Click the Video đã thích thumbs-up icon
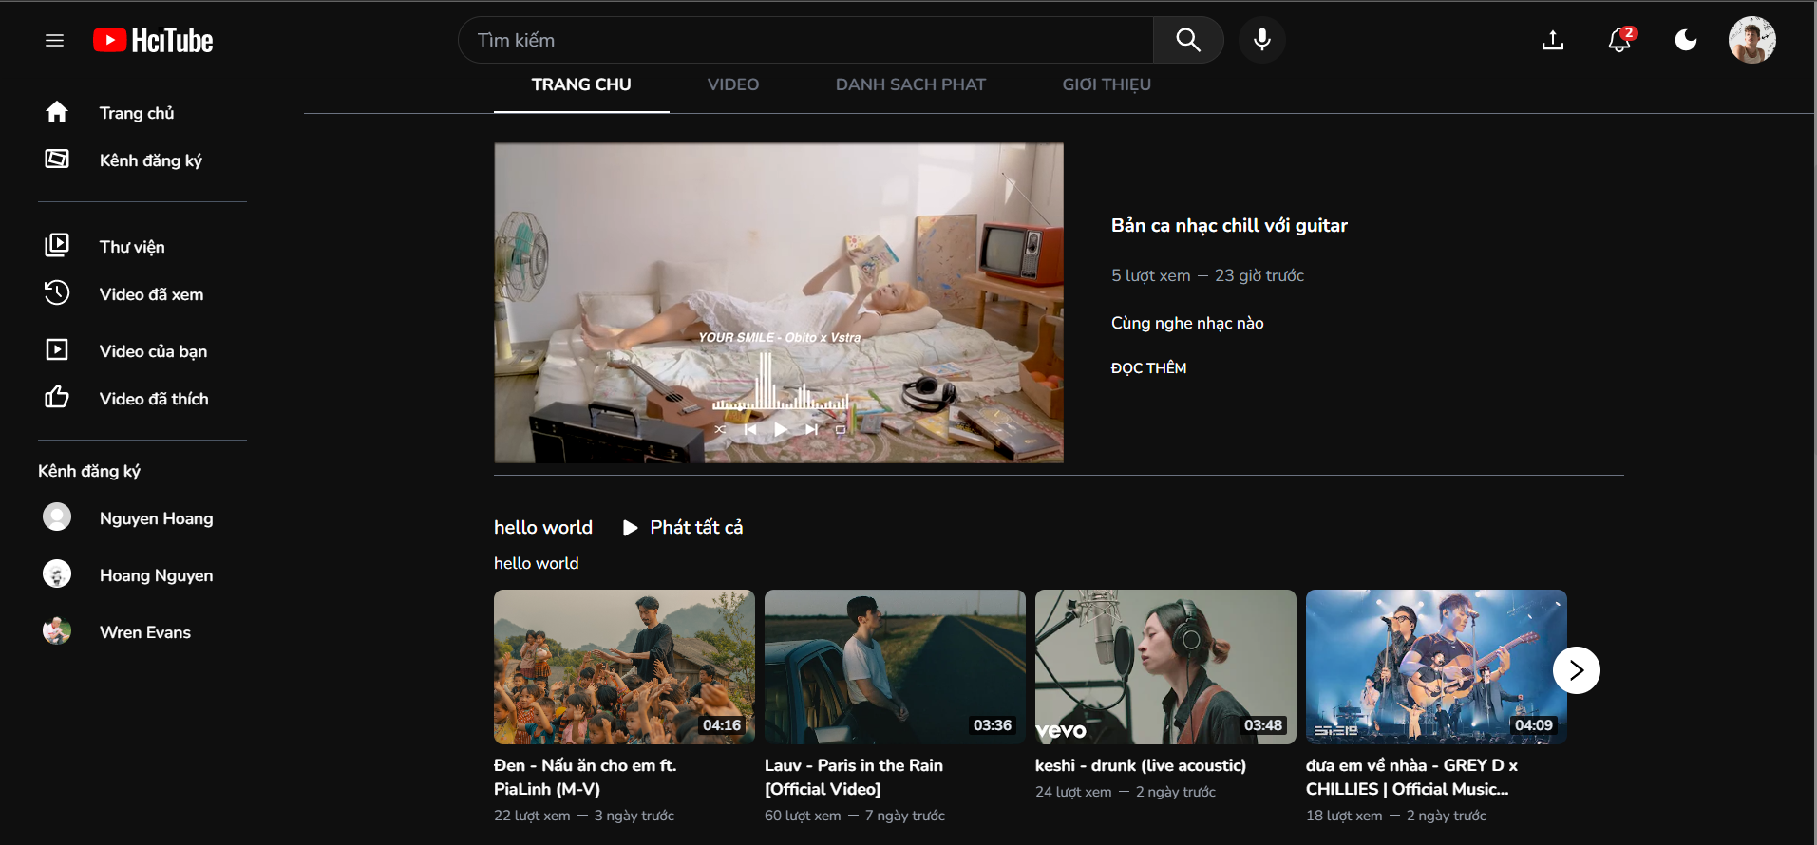This screenshot has height=845, width=1817. coord(57,397)
